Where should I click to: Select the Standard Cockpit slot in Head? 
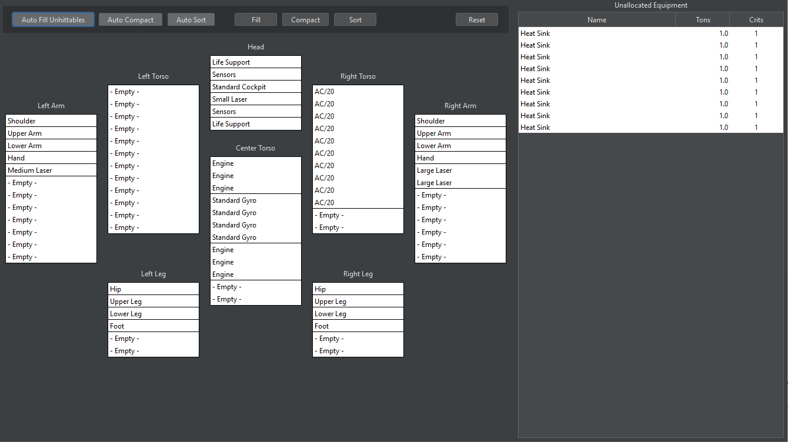(x=256, y=87)
